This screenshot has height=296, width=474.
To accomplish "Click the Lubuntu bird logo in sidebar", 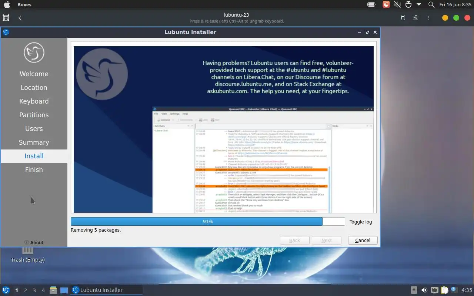I will click(34, 52).
